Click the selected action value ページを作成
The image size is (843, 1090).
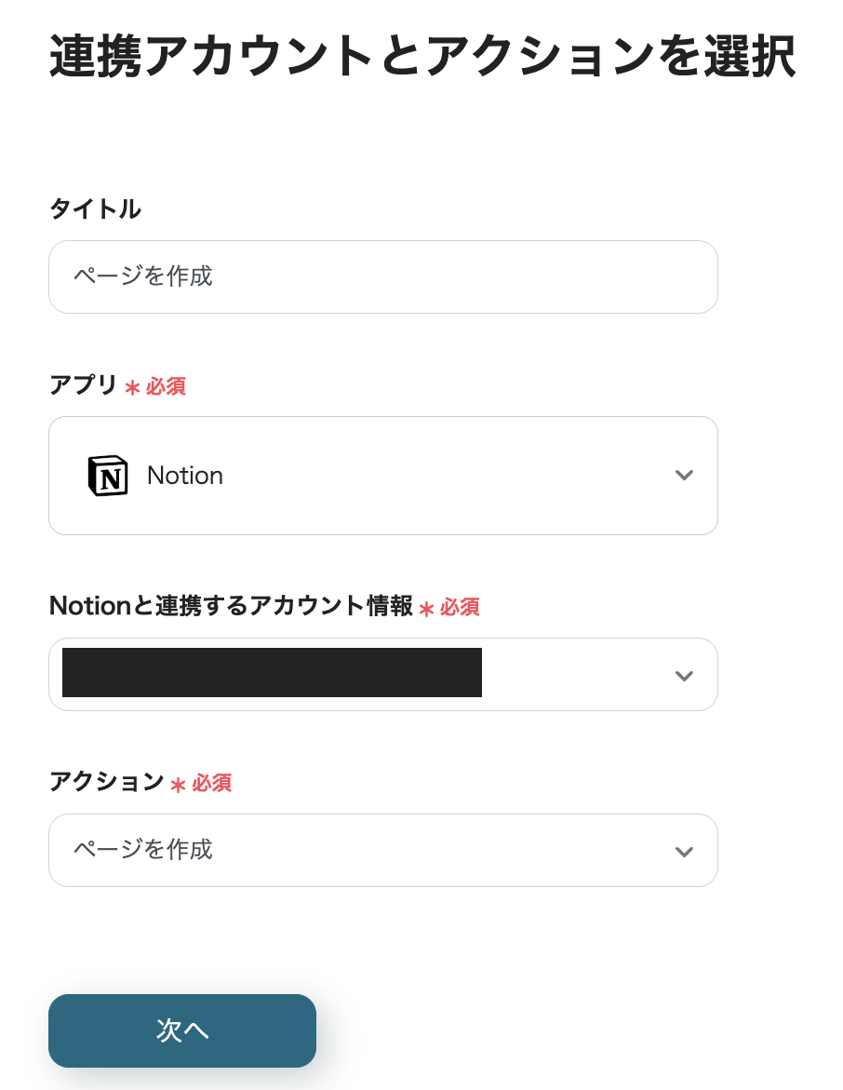click(143, 850)
